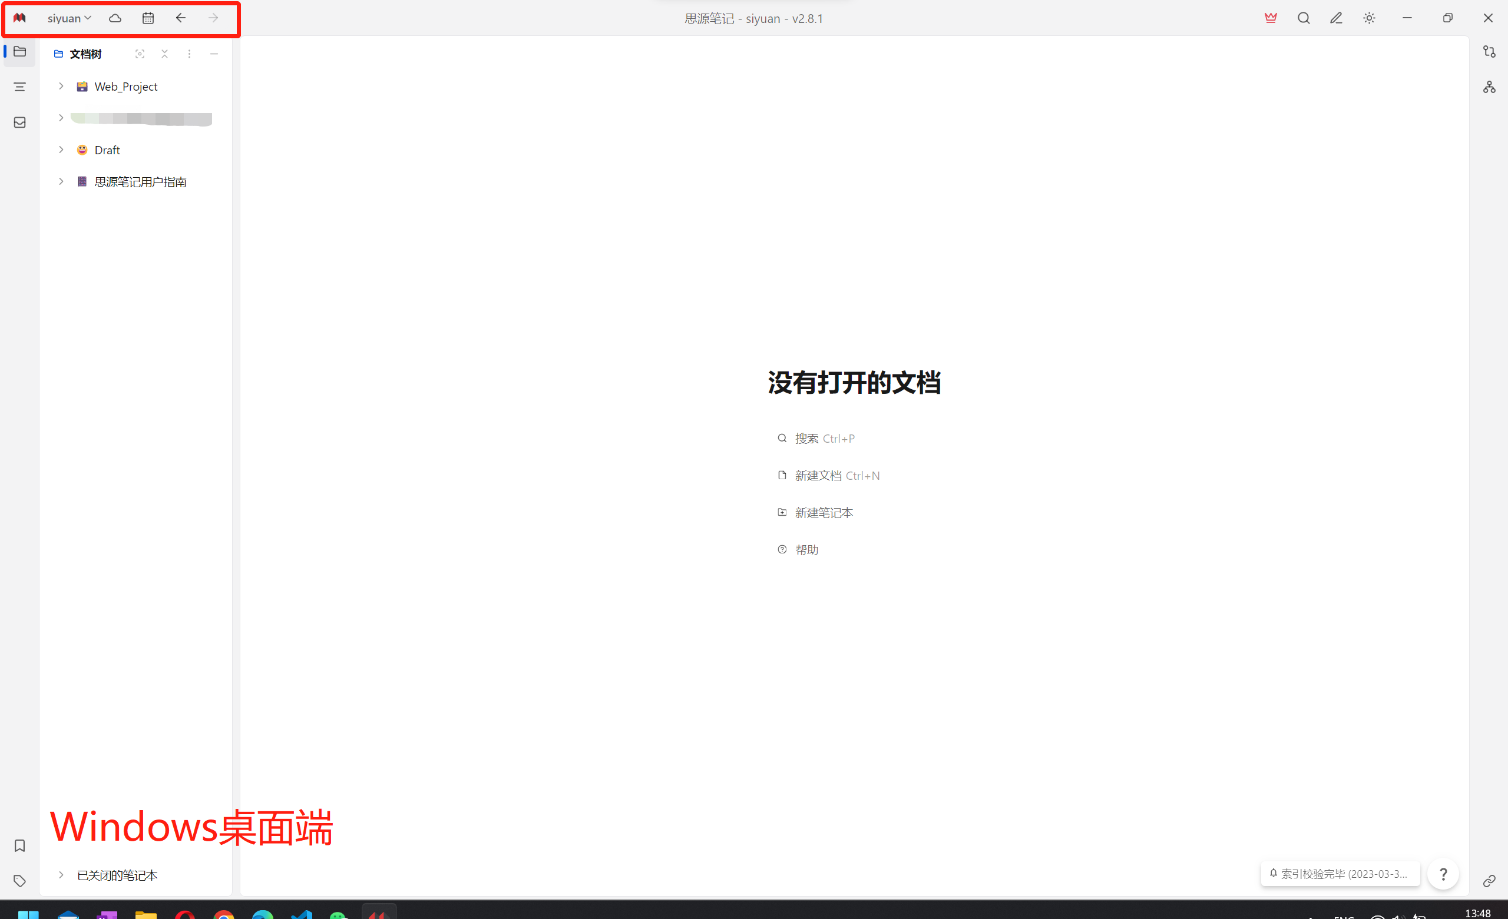Open the bookmarks panel icon
This screenshot has height=919, width=1508.
point(19,845)
